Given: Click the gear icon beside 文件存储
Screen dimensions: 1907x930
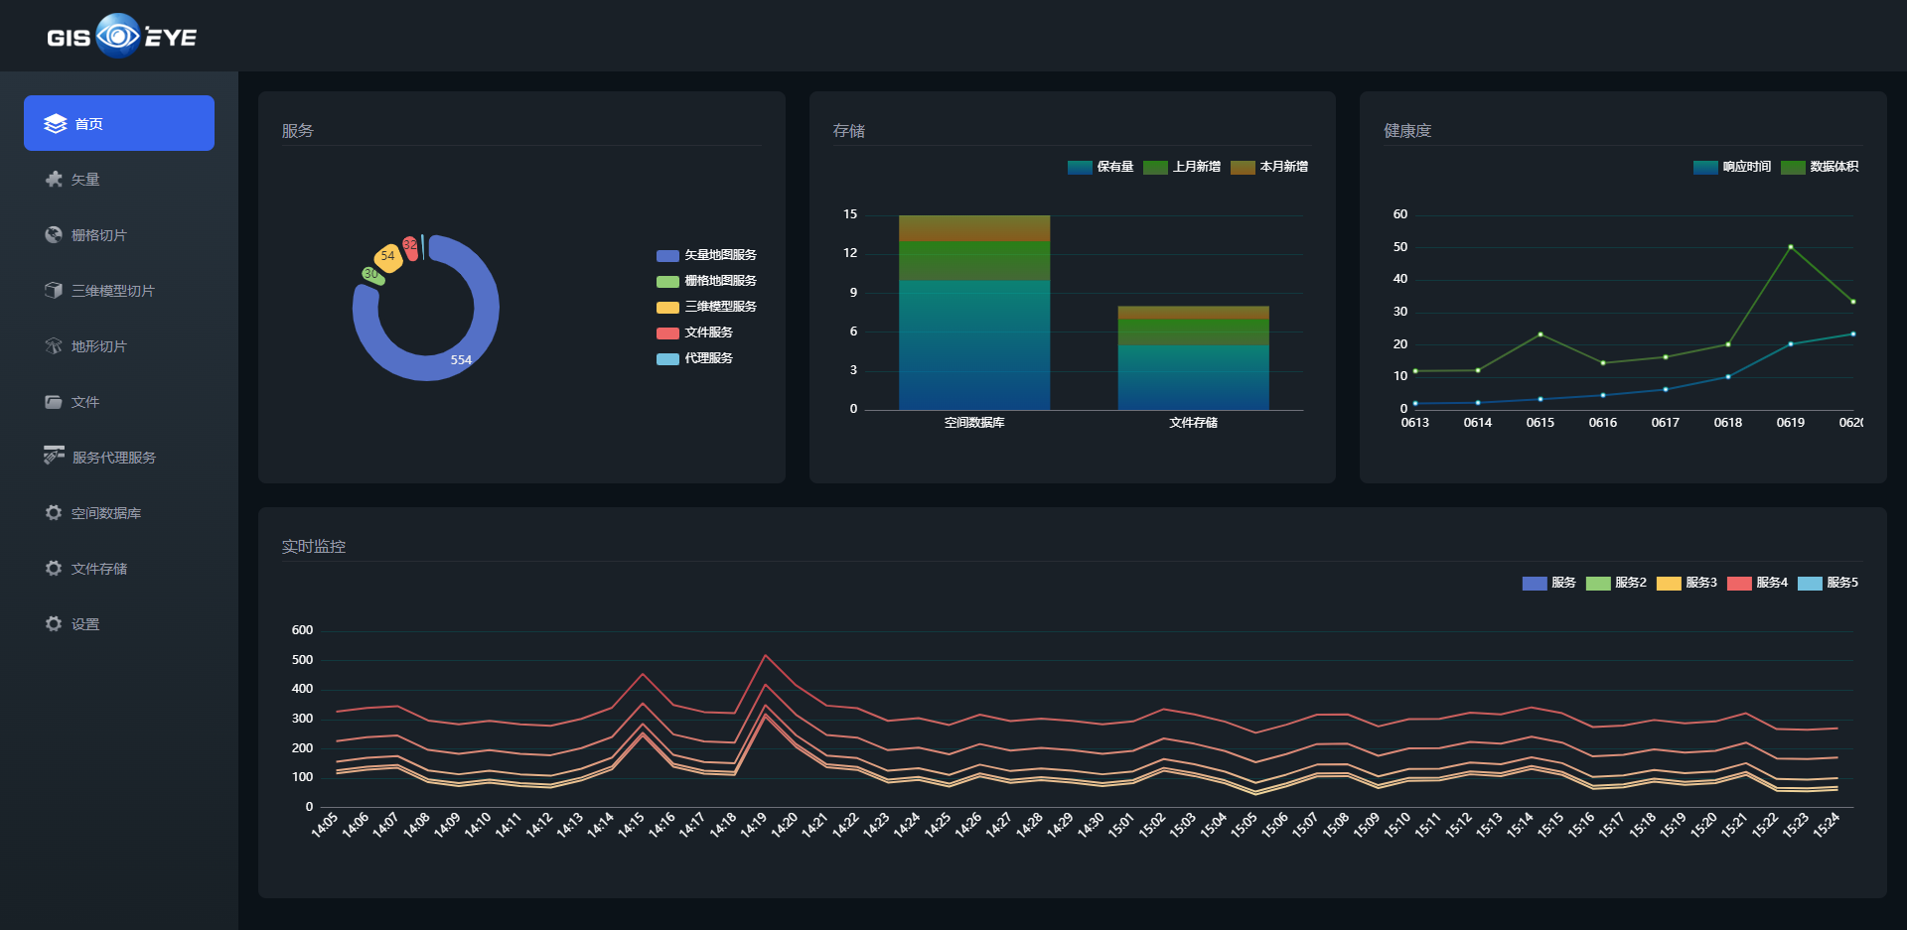Looking at the screenshot, I should coord(54,568).
